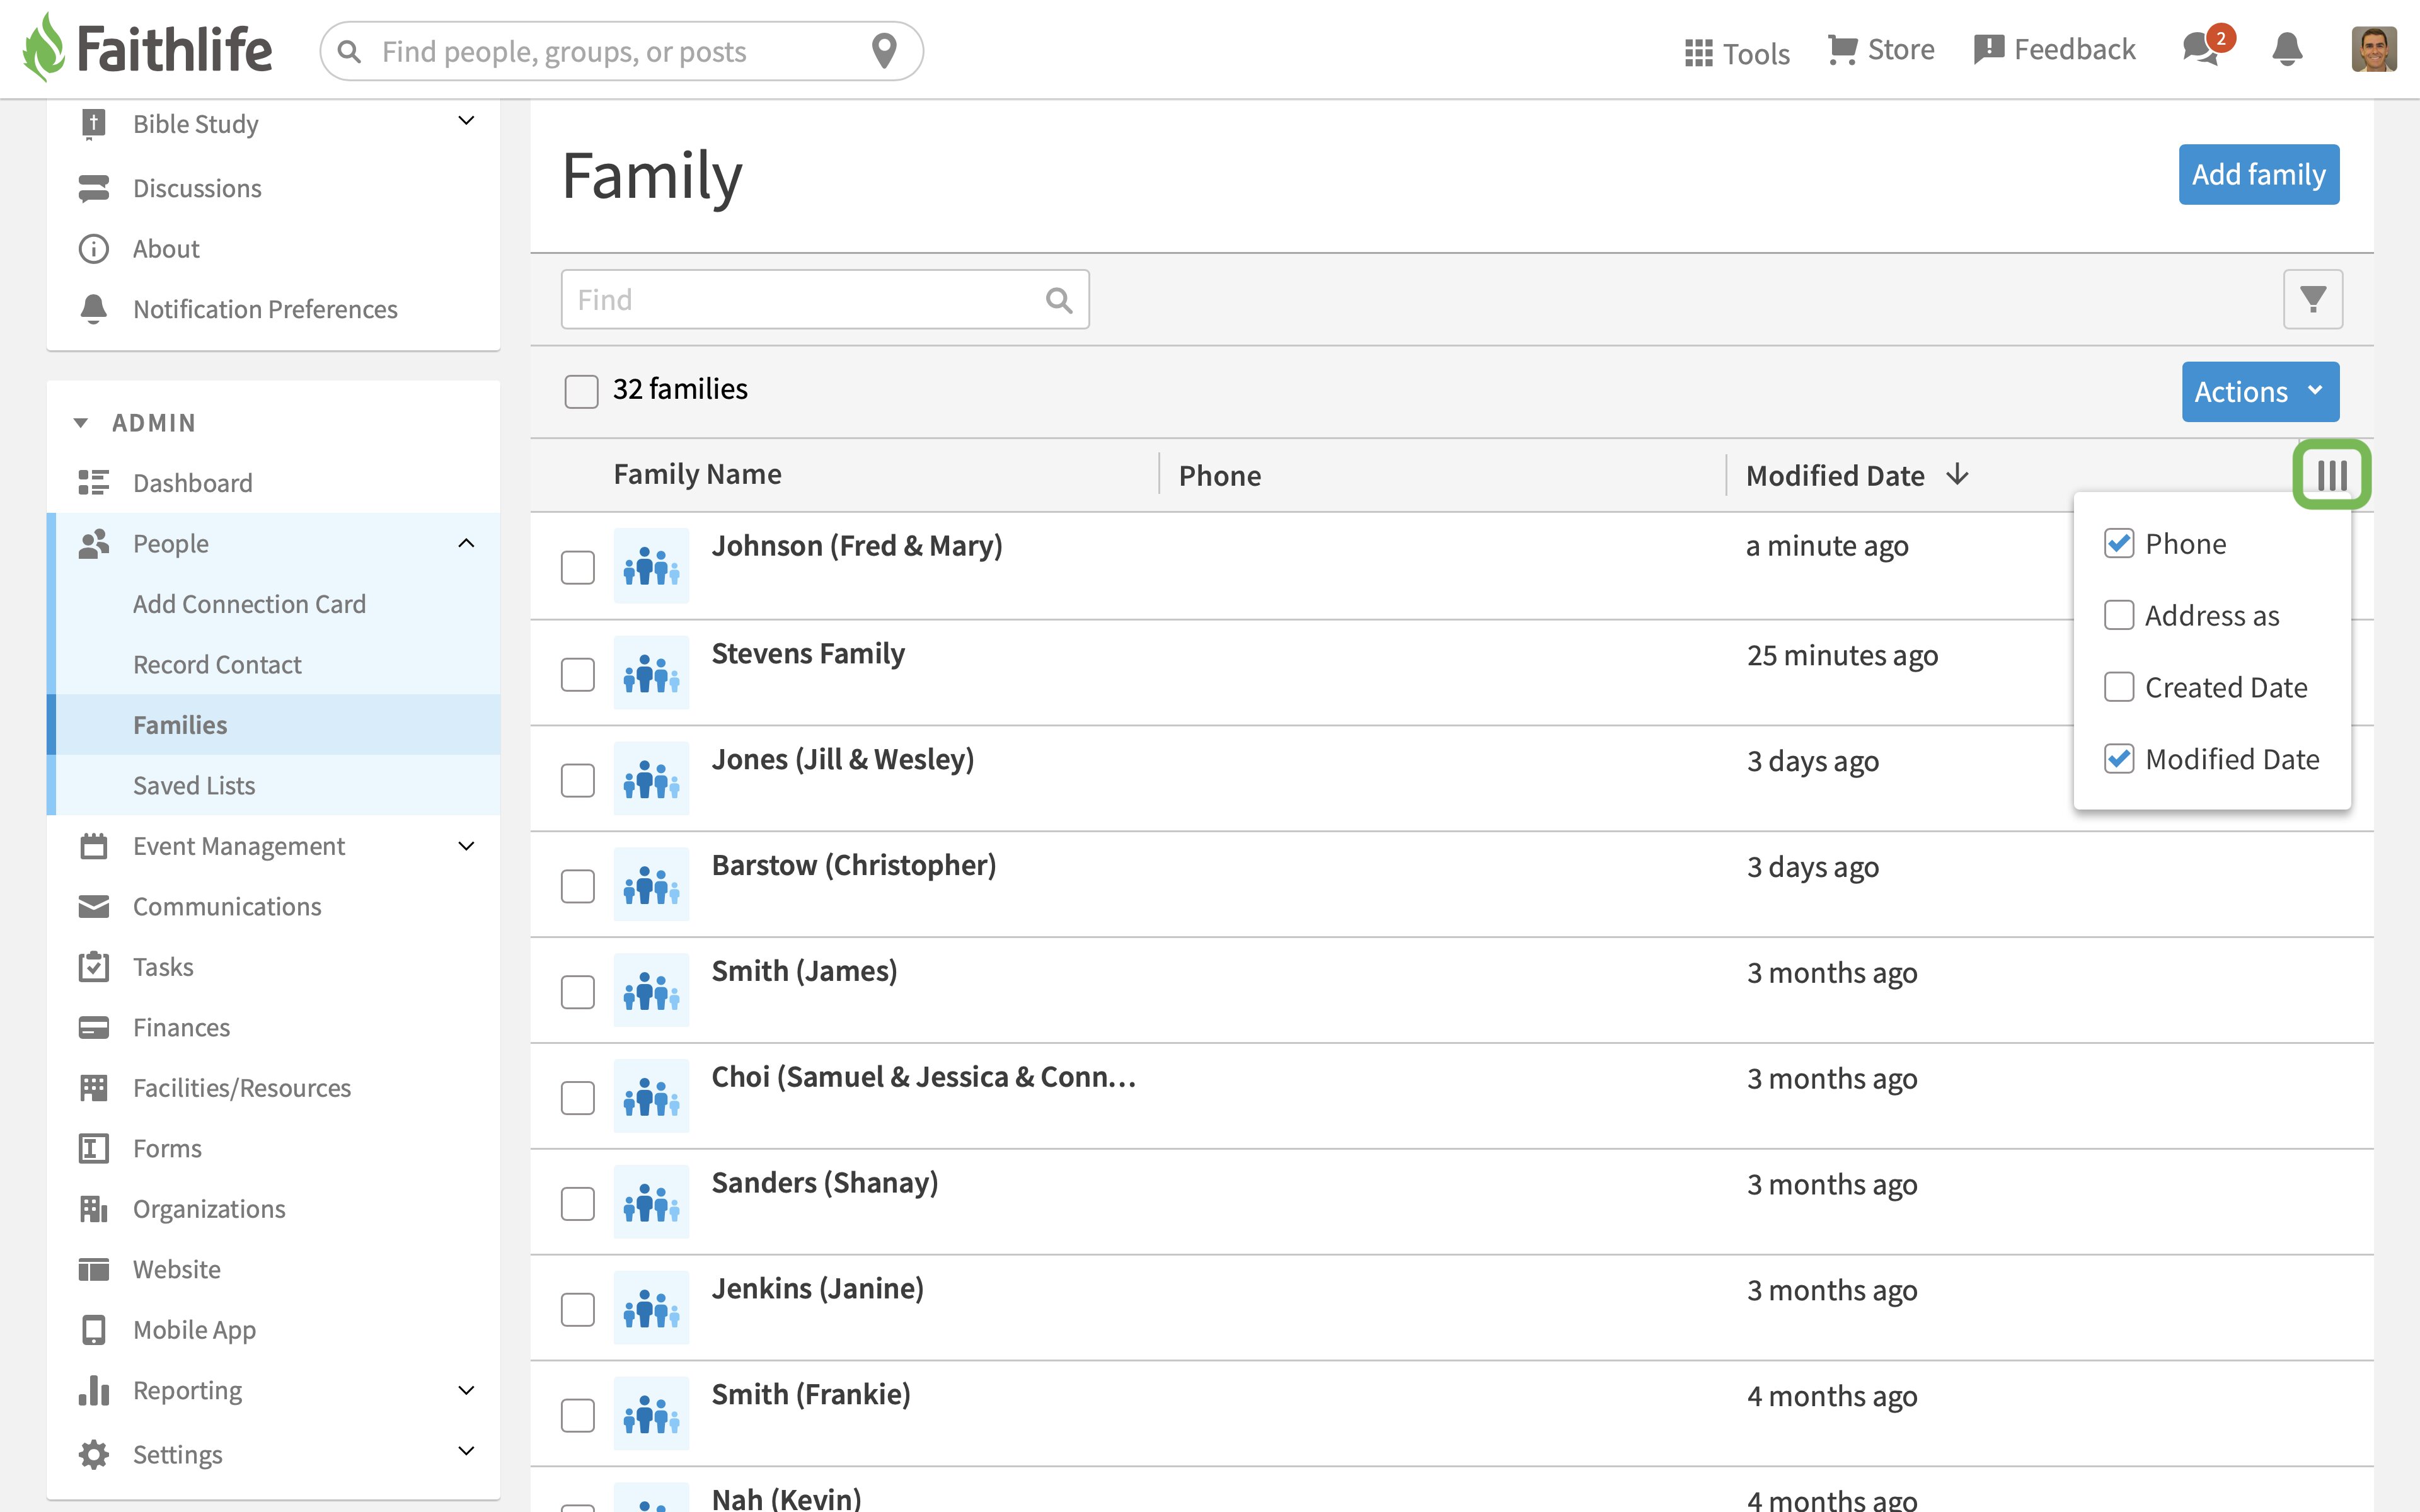
Task: Expand the Bible Study section chevron
Action: [x=466, y=121]
